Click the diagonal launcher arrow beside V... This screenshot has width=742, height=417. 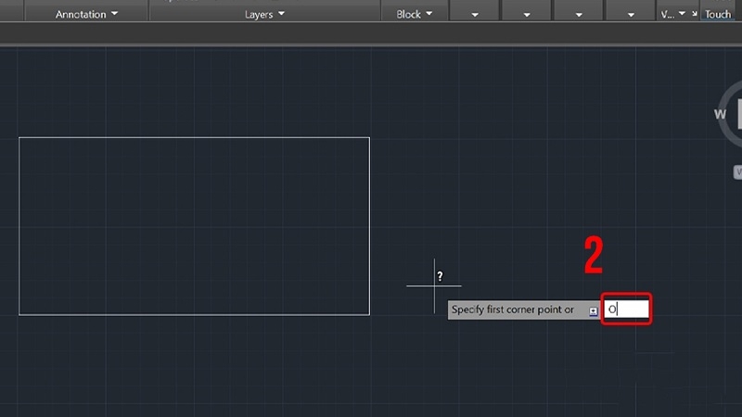tap(694, 14)
